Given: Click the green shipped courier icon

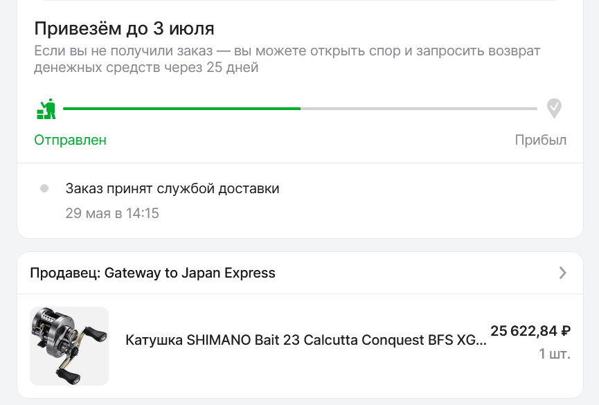Looking at the screenshot, I should [x=46, y=109].
